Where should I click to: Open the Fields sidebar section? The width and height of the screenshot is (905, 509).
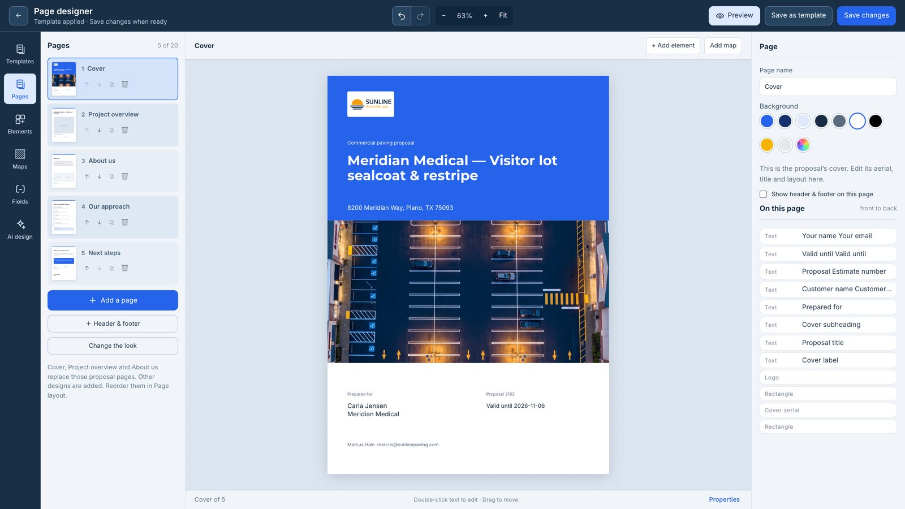click(x=20, y=195)
